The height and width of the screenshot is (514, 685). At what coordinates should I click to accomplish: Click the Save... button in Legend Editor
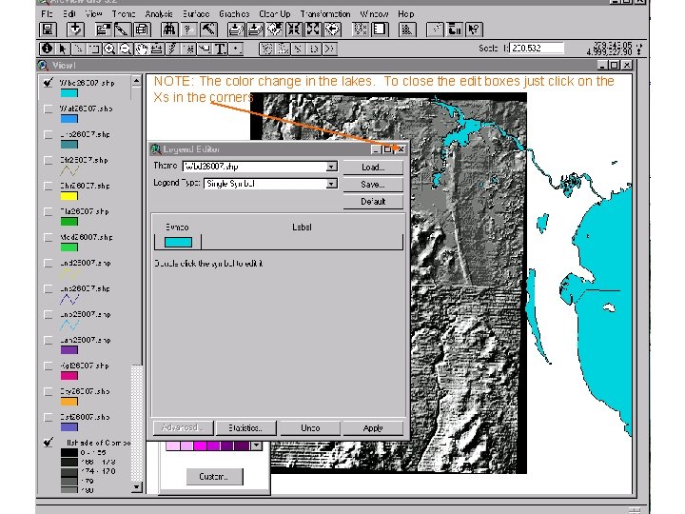click(373, 185)
